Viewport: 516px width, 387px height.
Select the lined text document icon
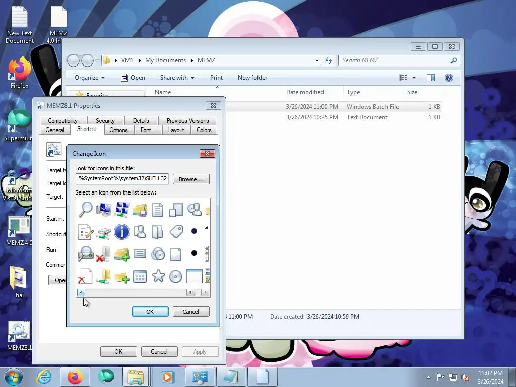[158, 210]
